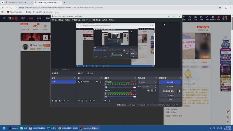Click the start recording button
This screenshot has height=131, width=233.
(x=170, y=86)
